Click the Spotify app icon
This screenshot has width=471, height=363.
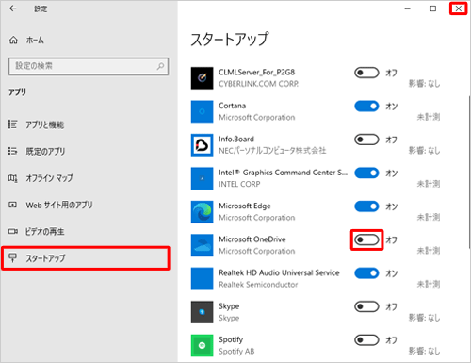[202, 345]
